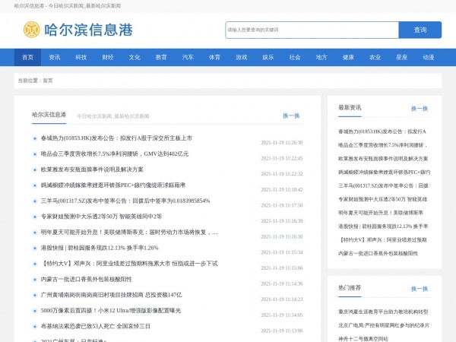Click the 查询 search button

pyautogui.click(x=420, y=30)
